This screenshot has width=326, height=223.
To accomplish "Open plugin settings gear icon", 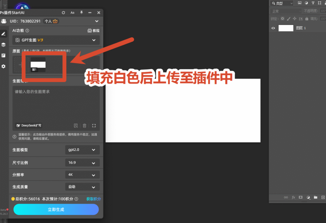I will coord(4,66).
